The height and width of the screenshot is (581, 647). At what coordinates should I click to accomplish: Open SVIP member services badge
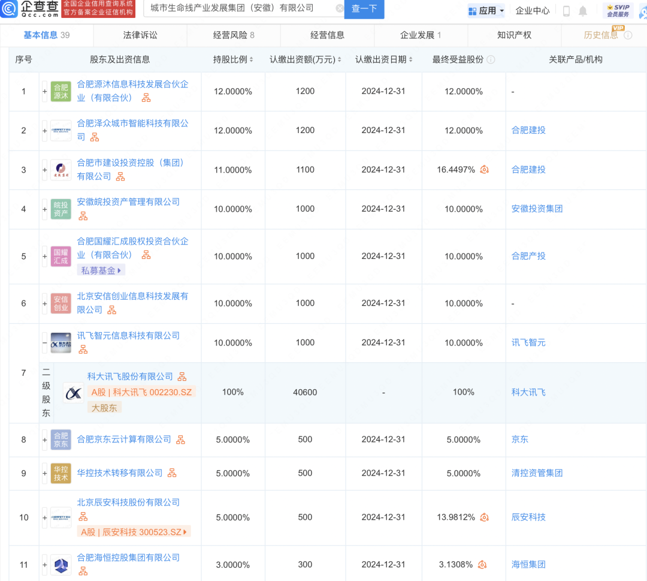(618, 10)
